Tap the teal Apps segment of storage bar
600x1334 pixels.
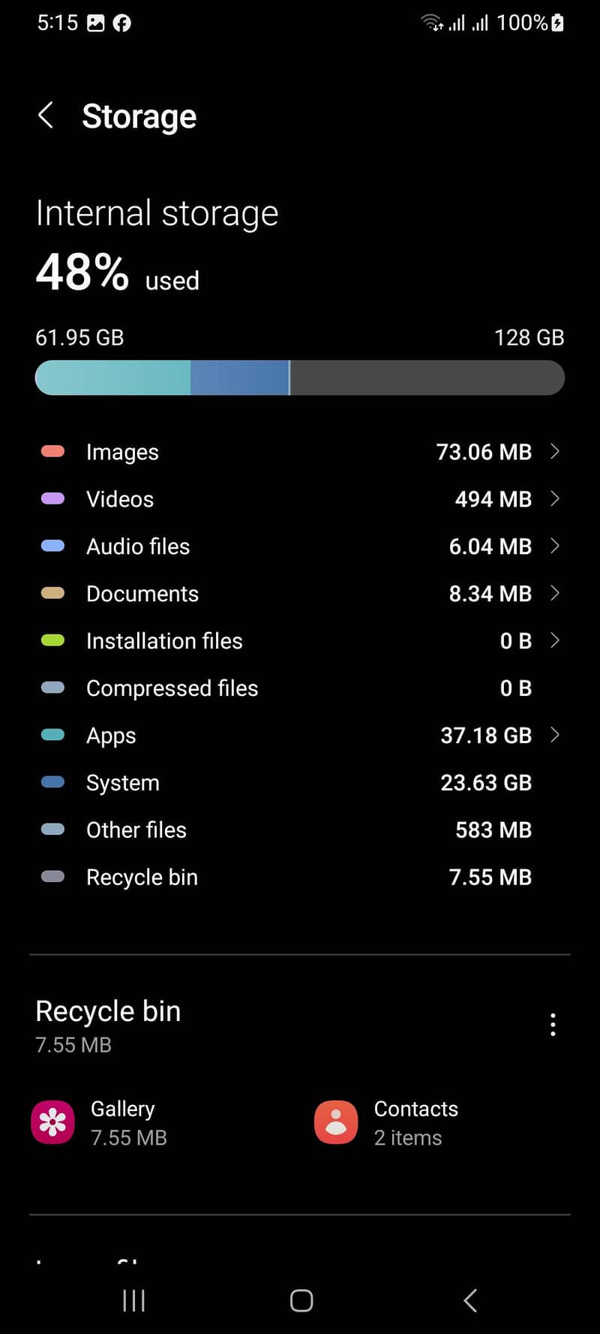pos(112,378)
